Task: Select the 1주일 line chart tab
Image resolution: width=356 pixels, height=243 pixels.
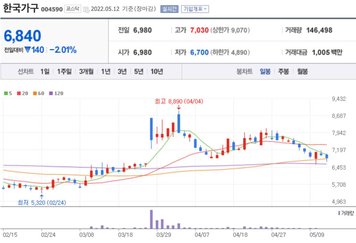Action: pyautogui.click(x=64, y=71)
